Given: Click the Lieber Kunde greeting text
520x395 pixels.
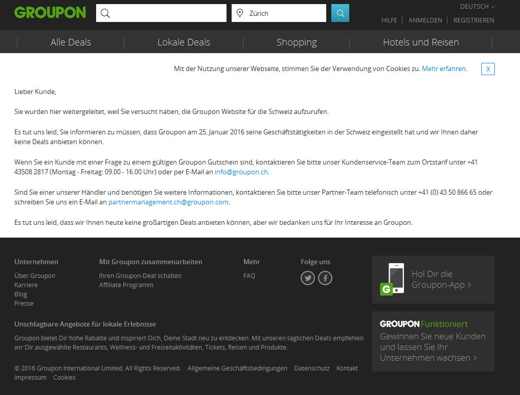Looking at the screenshot, I should point(35,92).
